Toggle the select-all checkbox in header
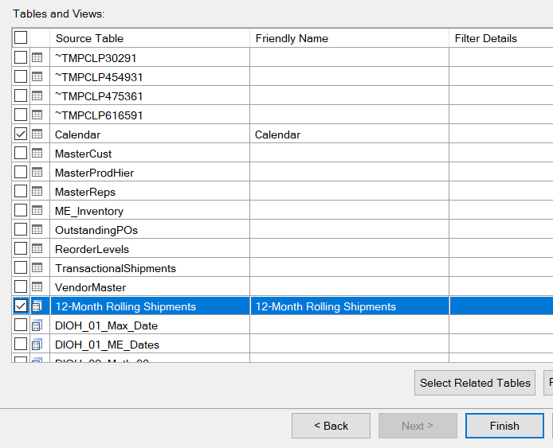Image resolution: width=553 pixels, height=448 pixels. click(21, 37)
